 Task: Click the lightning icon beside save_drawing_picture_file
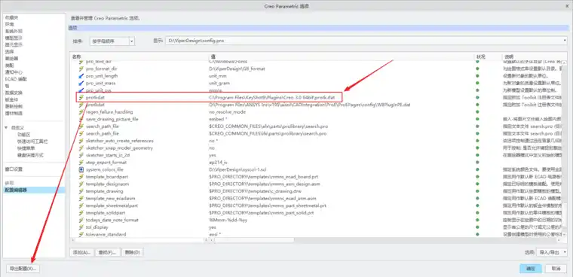(81, 119)
